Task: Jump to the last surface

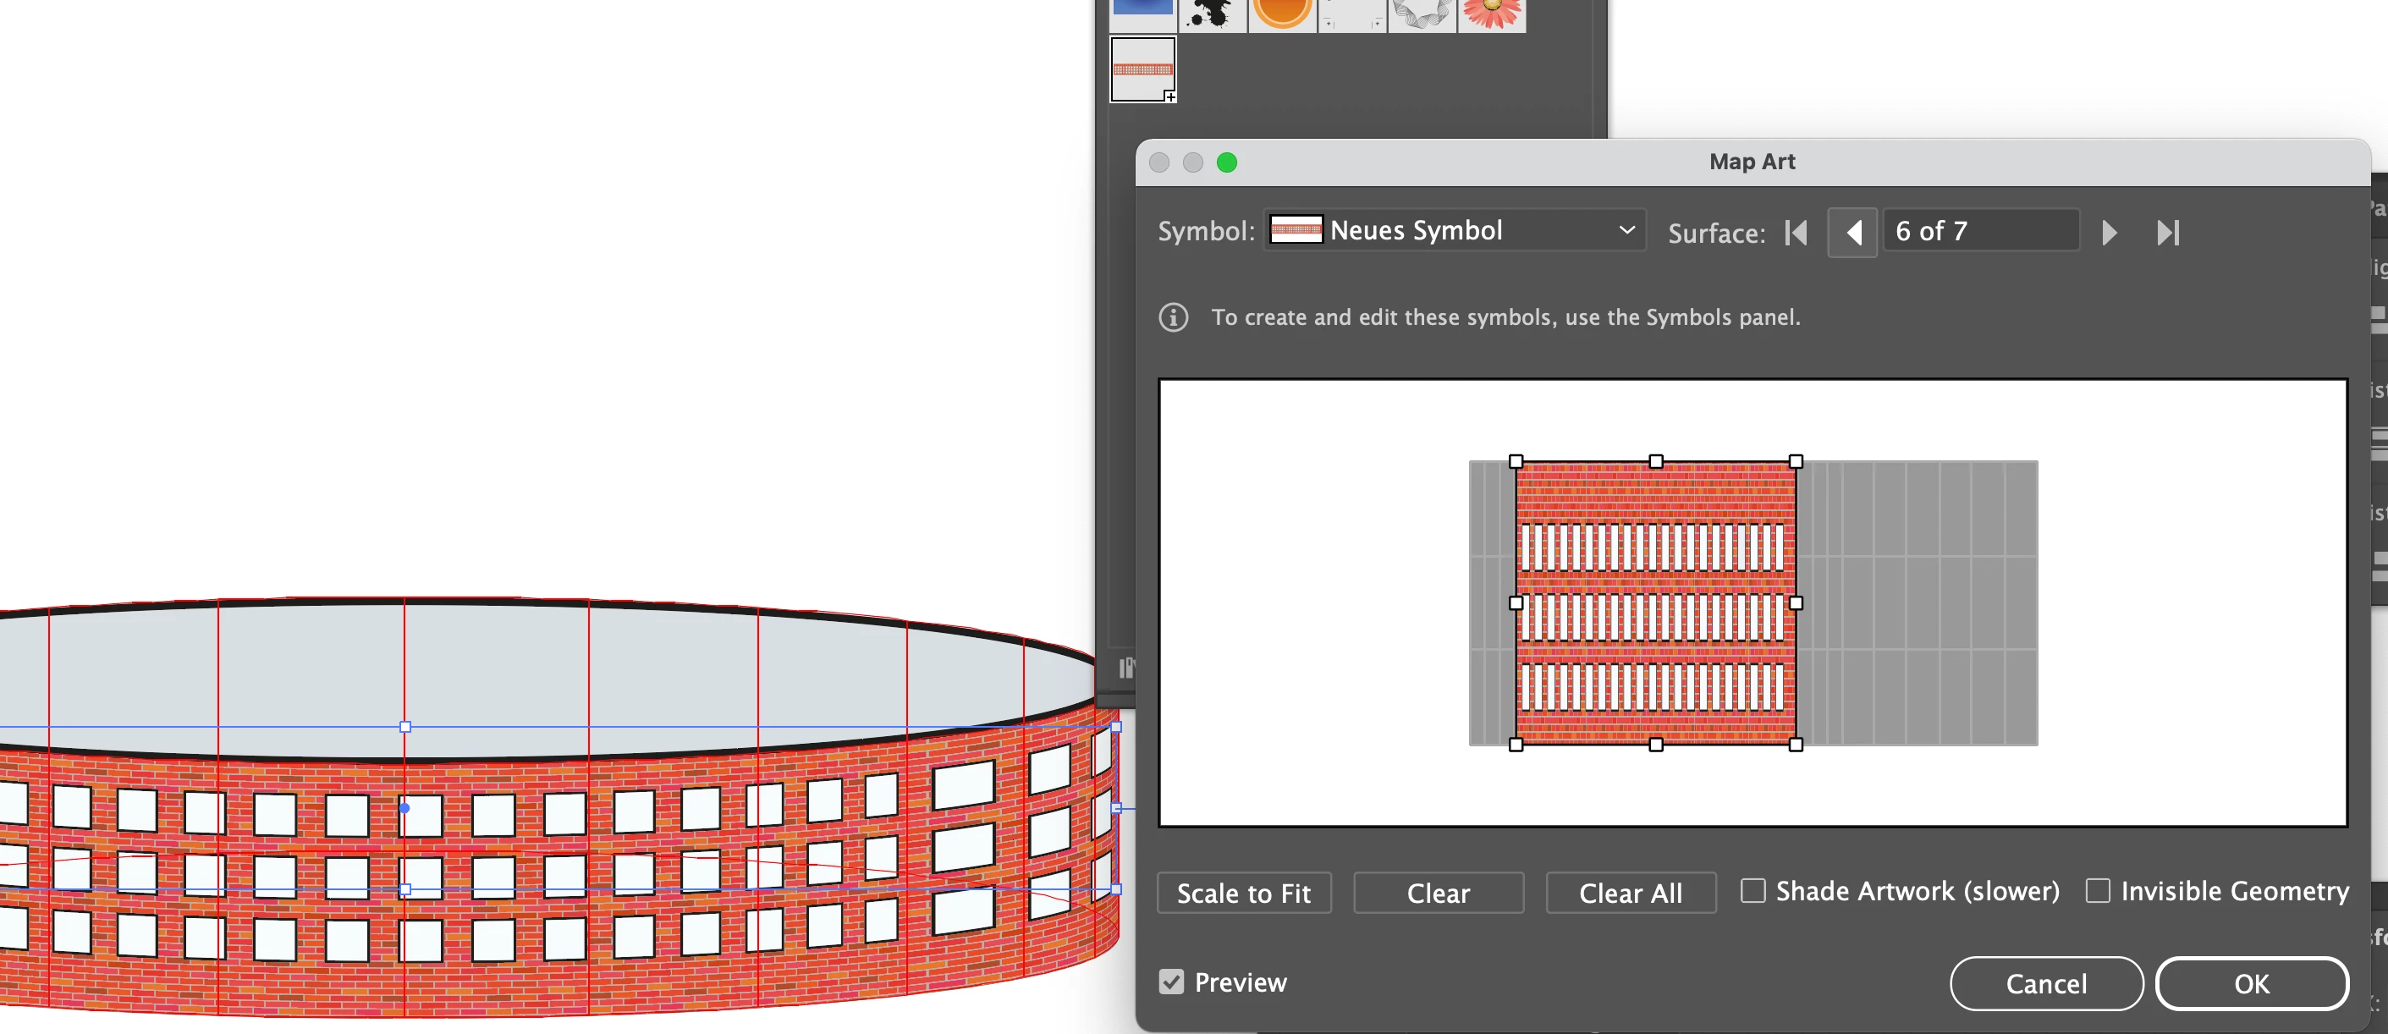Action: tap(2166, 233)
